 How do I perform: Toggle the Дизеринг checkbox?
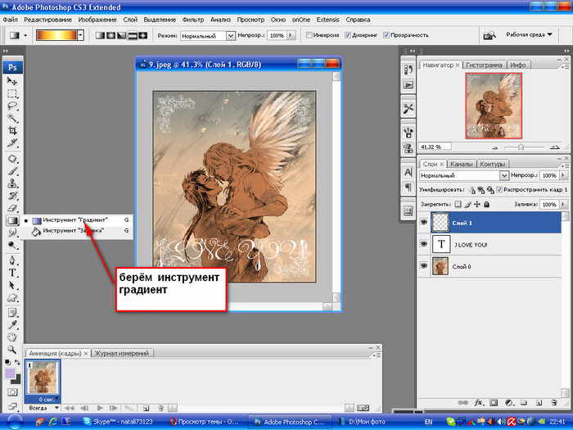tap(348, 35)
